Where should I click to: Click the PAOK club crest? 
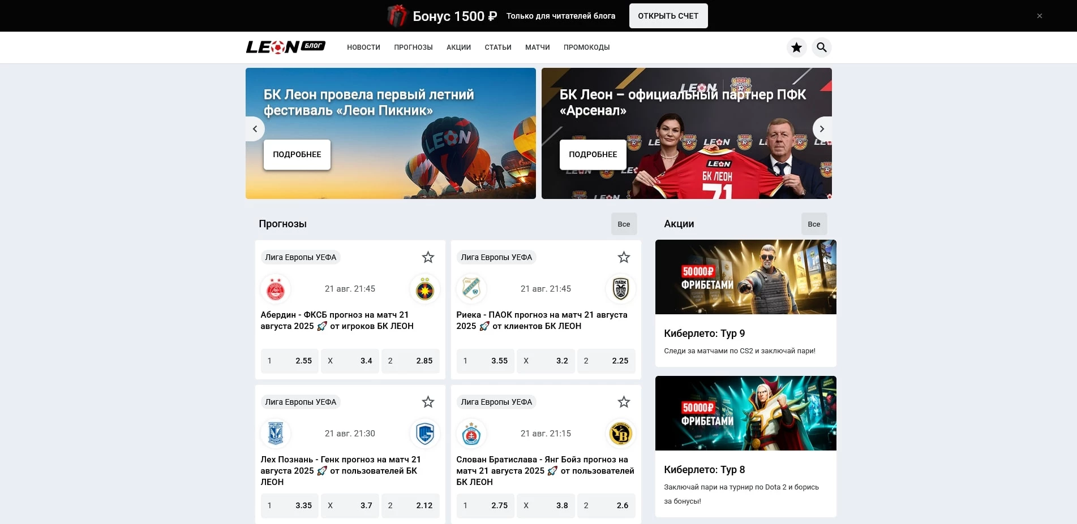[x=621, y=288]
